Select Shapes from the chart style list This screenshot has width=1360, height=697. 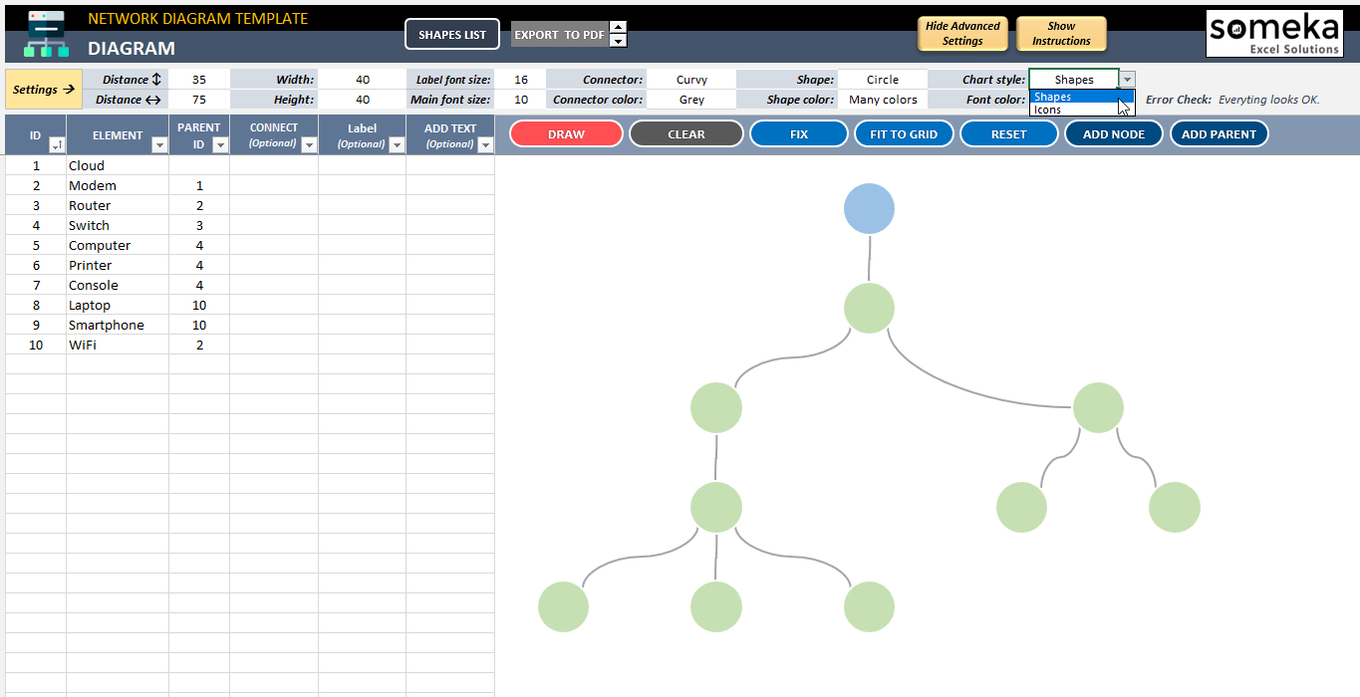pos(1054,97)
